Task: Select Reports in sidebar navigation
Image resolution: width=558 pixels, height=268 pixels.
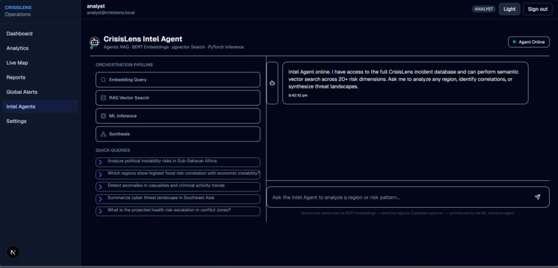Action: click(x=39, y=77)
